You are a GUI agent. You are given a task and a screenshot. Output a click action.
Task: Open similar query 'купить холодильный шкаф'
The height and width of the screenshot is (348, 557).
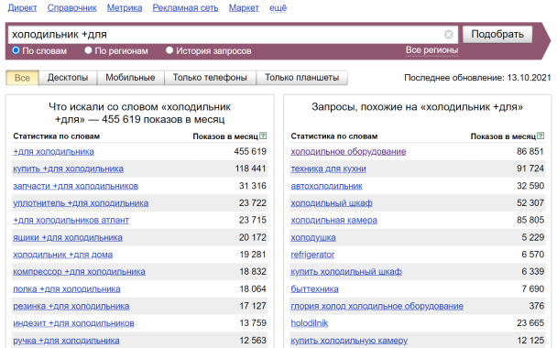[x=346, y=272]
